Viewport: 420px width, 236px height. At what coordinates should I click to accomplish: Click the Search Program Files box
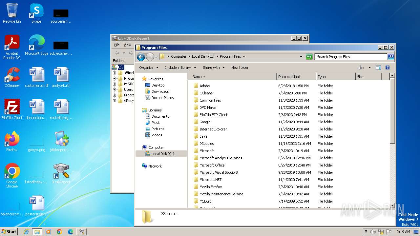pyautogui.click(x=350, y=57)
